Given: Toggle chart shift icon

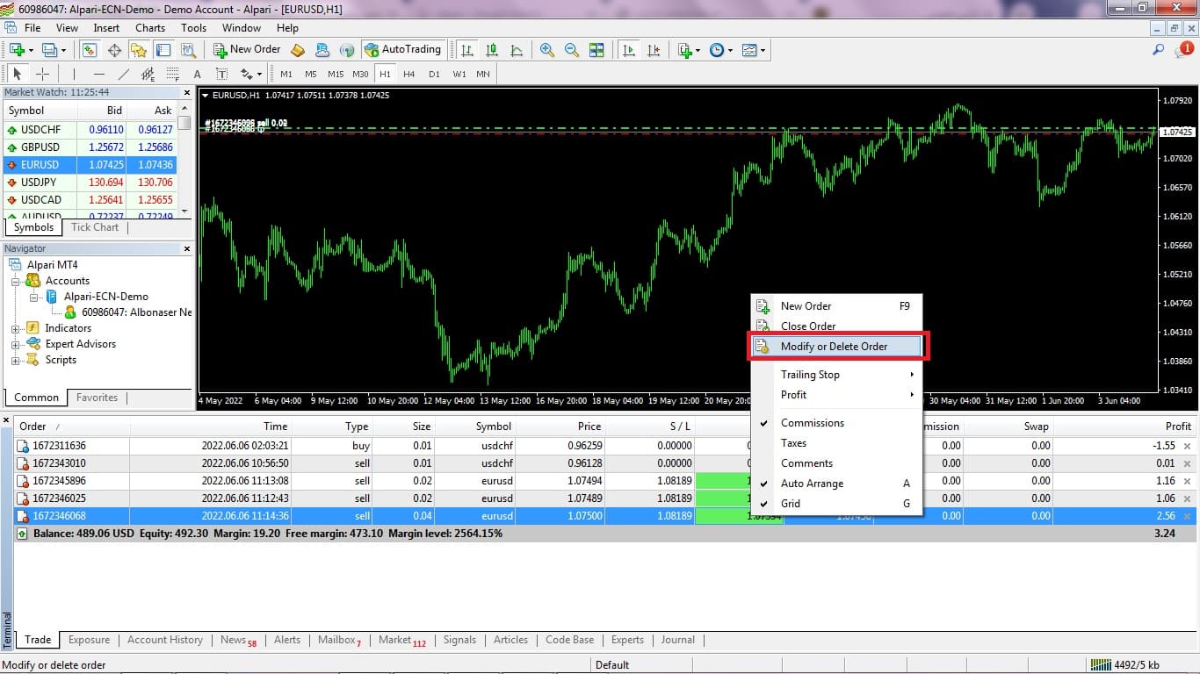Looking at the screenshot, I should [x=653, y=50].
